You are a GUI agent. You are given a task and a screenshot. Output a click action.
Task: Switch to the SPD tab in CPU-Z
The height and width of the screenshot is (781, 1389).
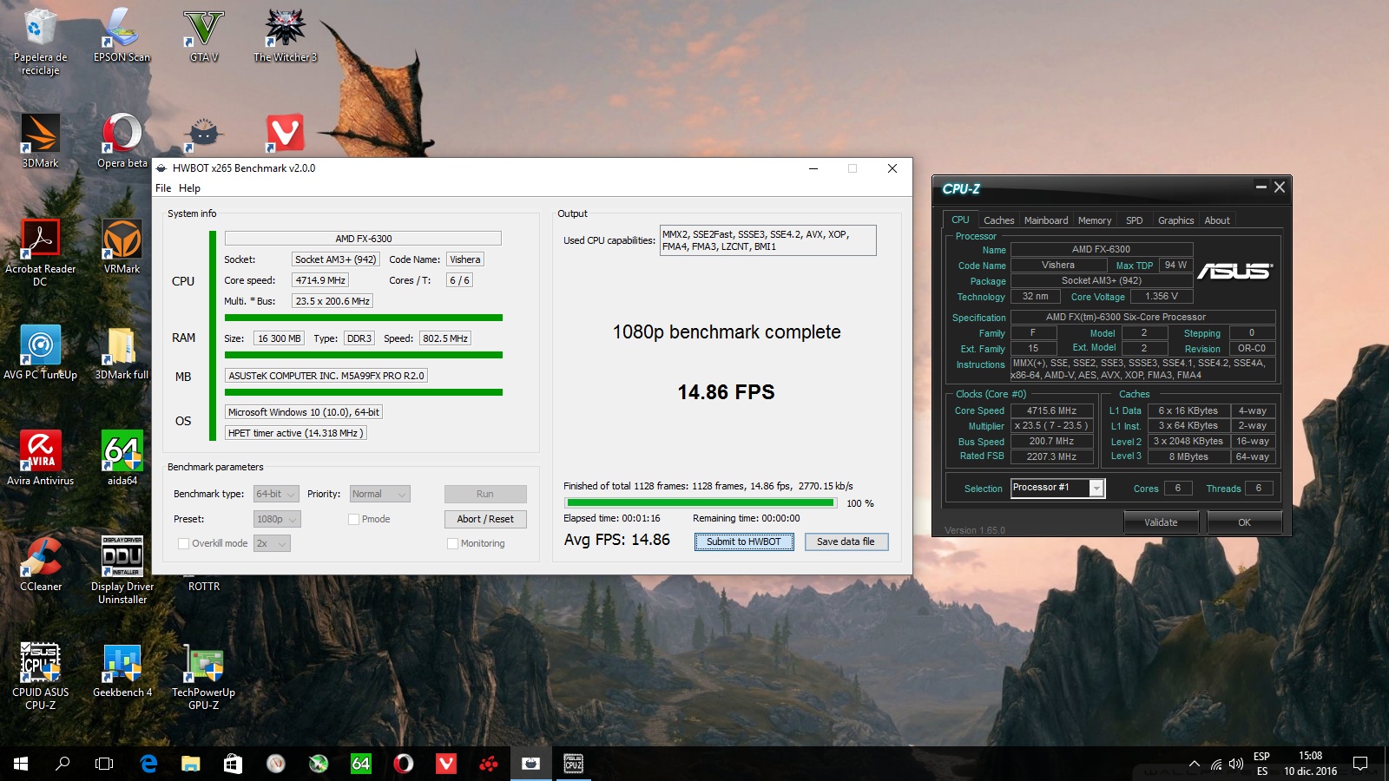[x=1134, y=220]
